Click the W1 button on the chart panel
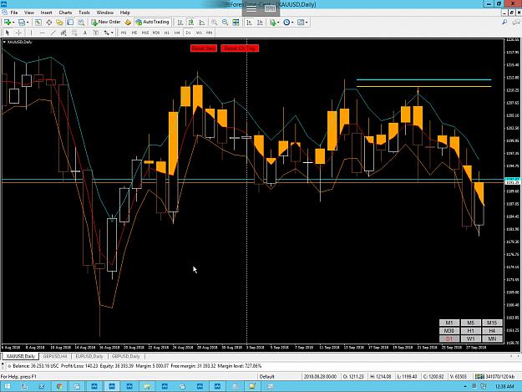Screen dimensions: 522x392 click(x=471, y=339)
